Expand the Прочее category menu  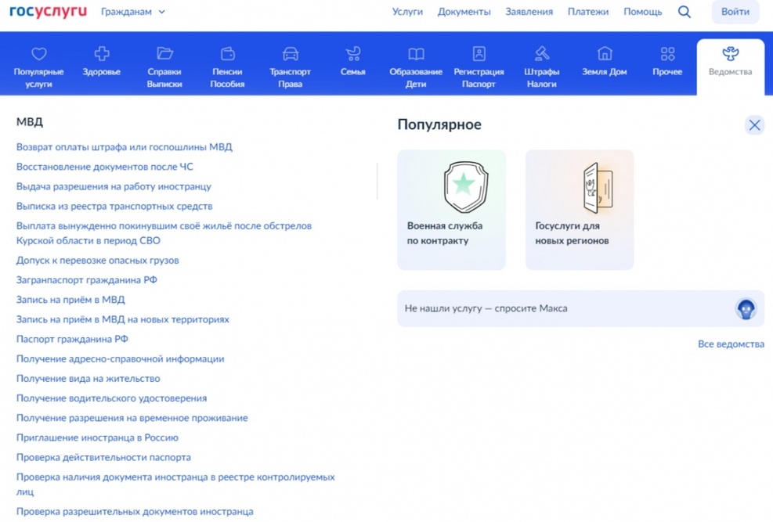point(667,61)
